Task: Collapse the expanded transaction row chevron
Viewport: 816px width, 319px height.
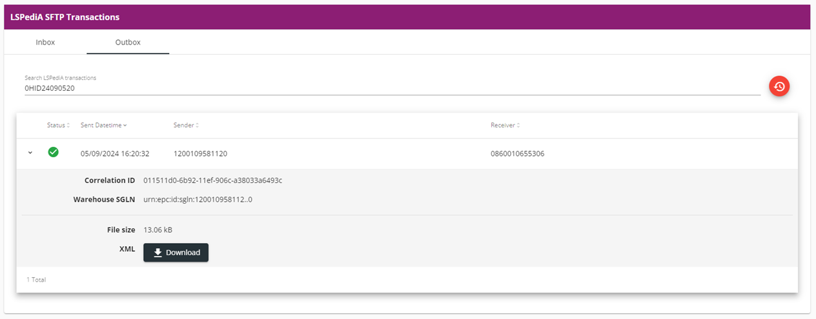Action: tap(30, 153)
